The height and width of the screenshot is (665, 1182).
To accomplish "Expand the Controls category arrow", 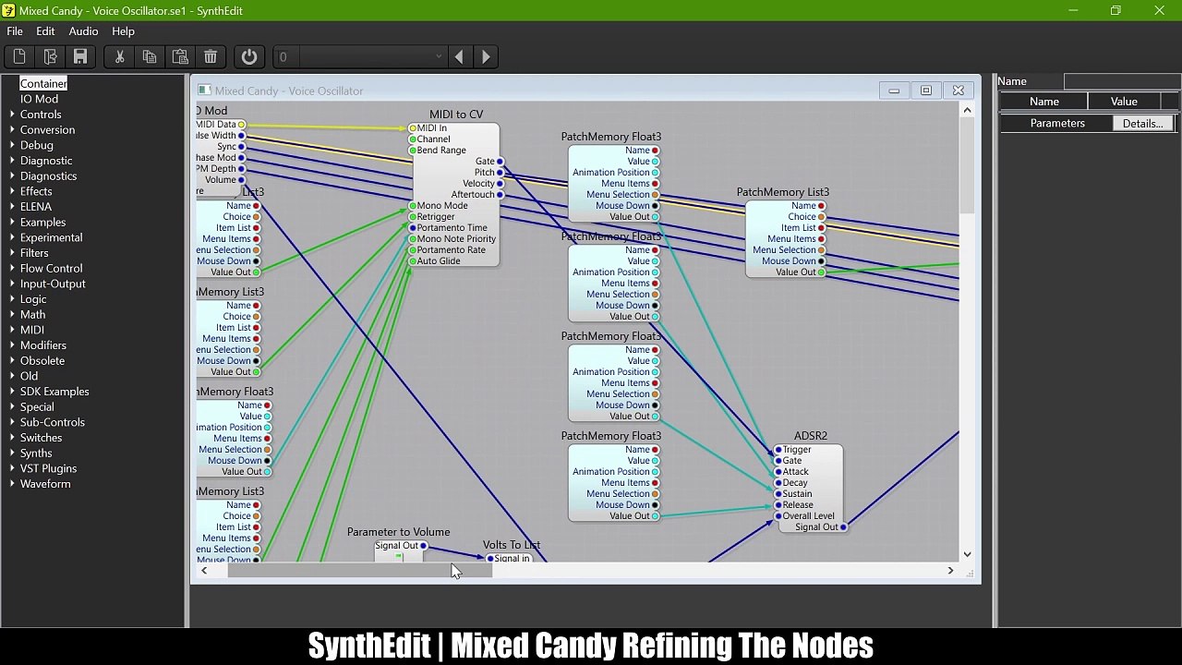I will (x=11, y=115).
